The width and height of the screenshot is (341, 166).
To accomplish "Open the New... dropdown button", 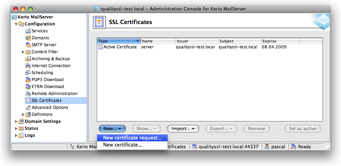I will tap(112, 129).
